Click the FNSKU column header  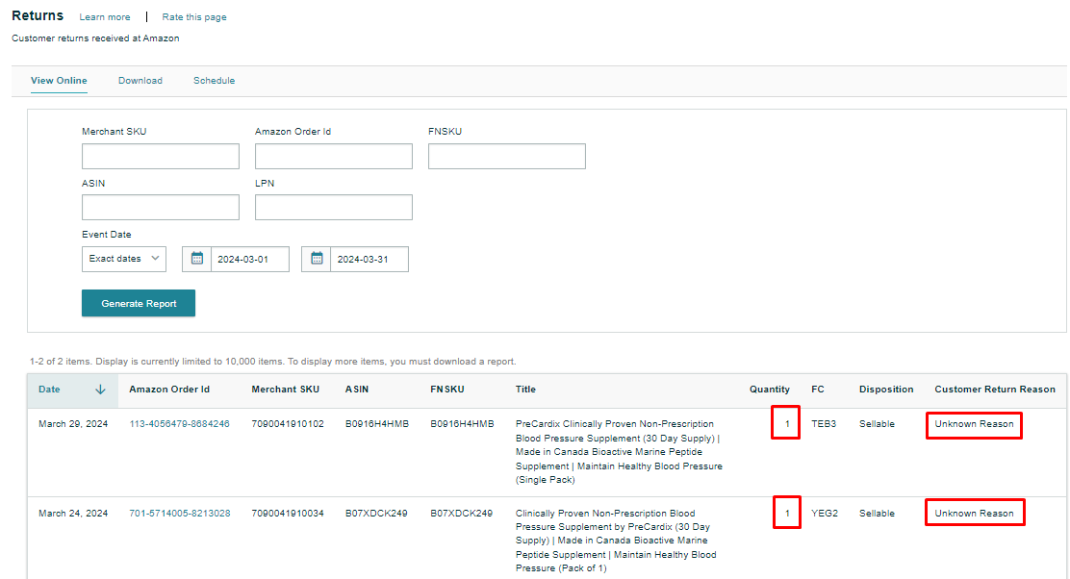tap(447, 390)
